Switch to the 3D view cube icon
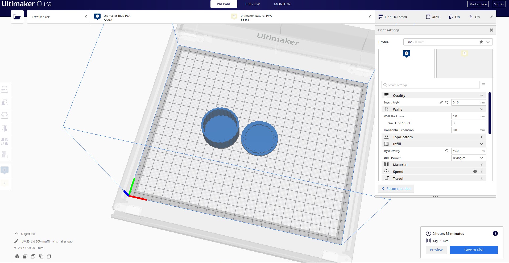The height and width of the screenshot is (263, 509). click(x=17, y=256)
